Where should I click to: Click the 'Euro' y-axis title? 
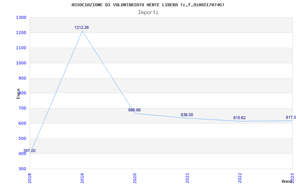tap(18, 94)
